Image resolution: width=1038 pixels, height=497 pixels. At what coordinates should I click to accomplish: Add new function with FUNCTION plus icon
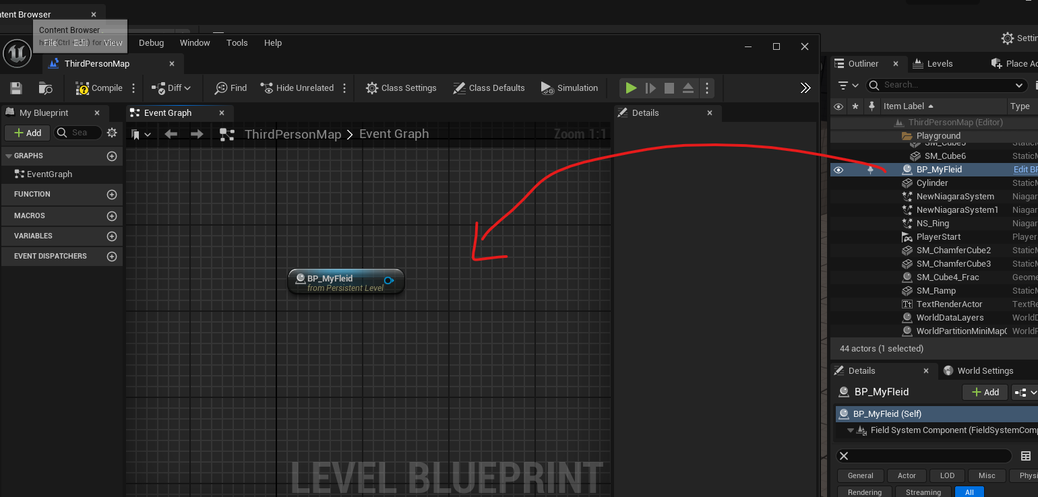point(112,195)
